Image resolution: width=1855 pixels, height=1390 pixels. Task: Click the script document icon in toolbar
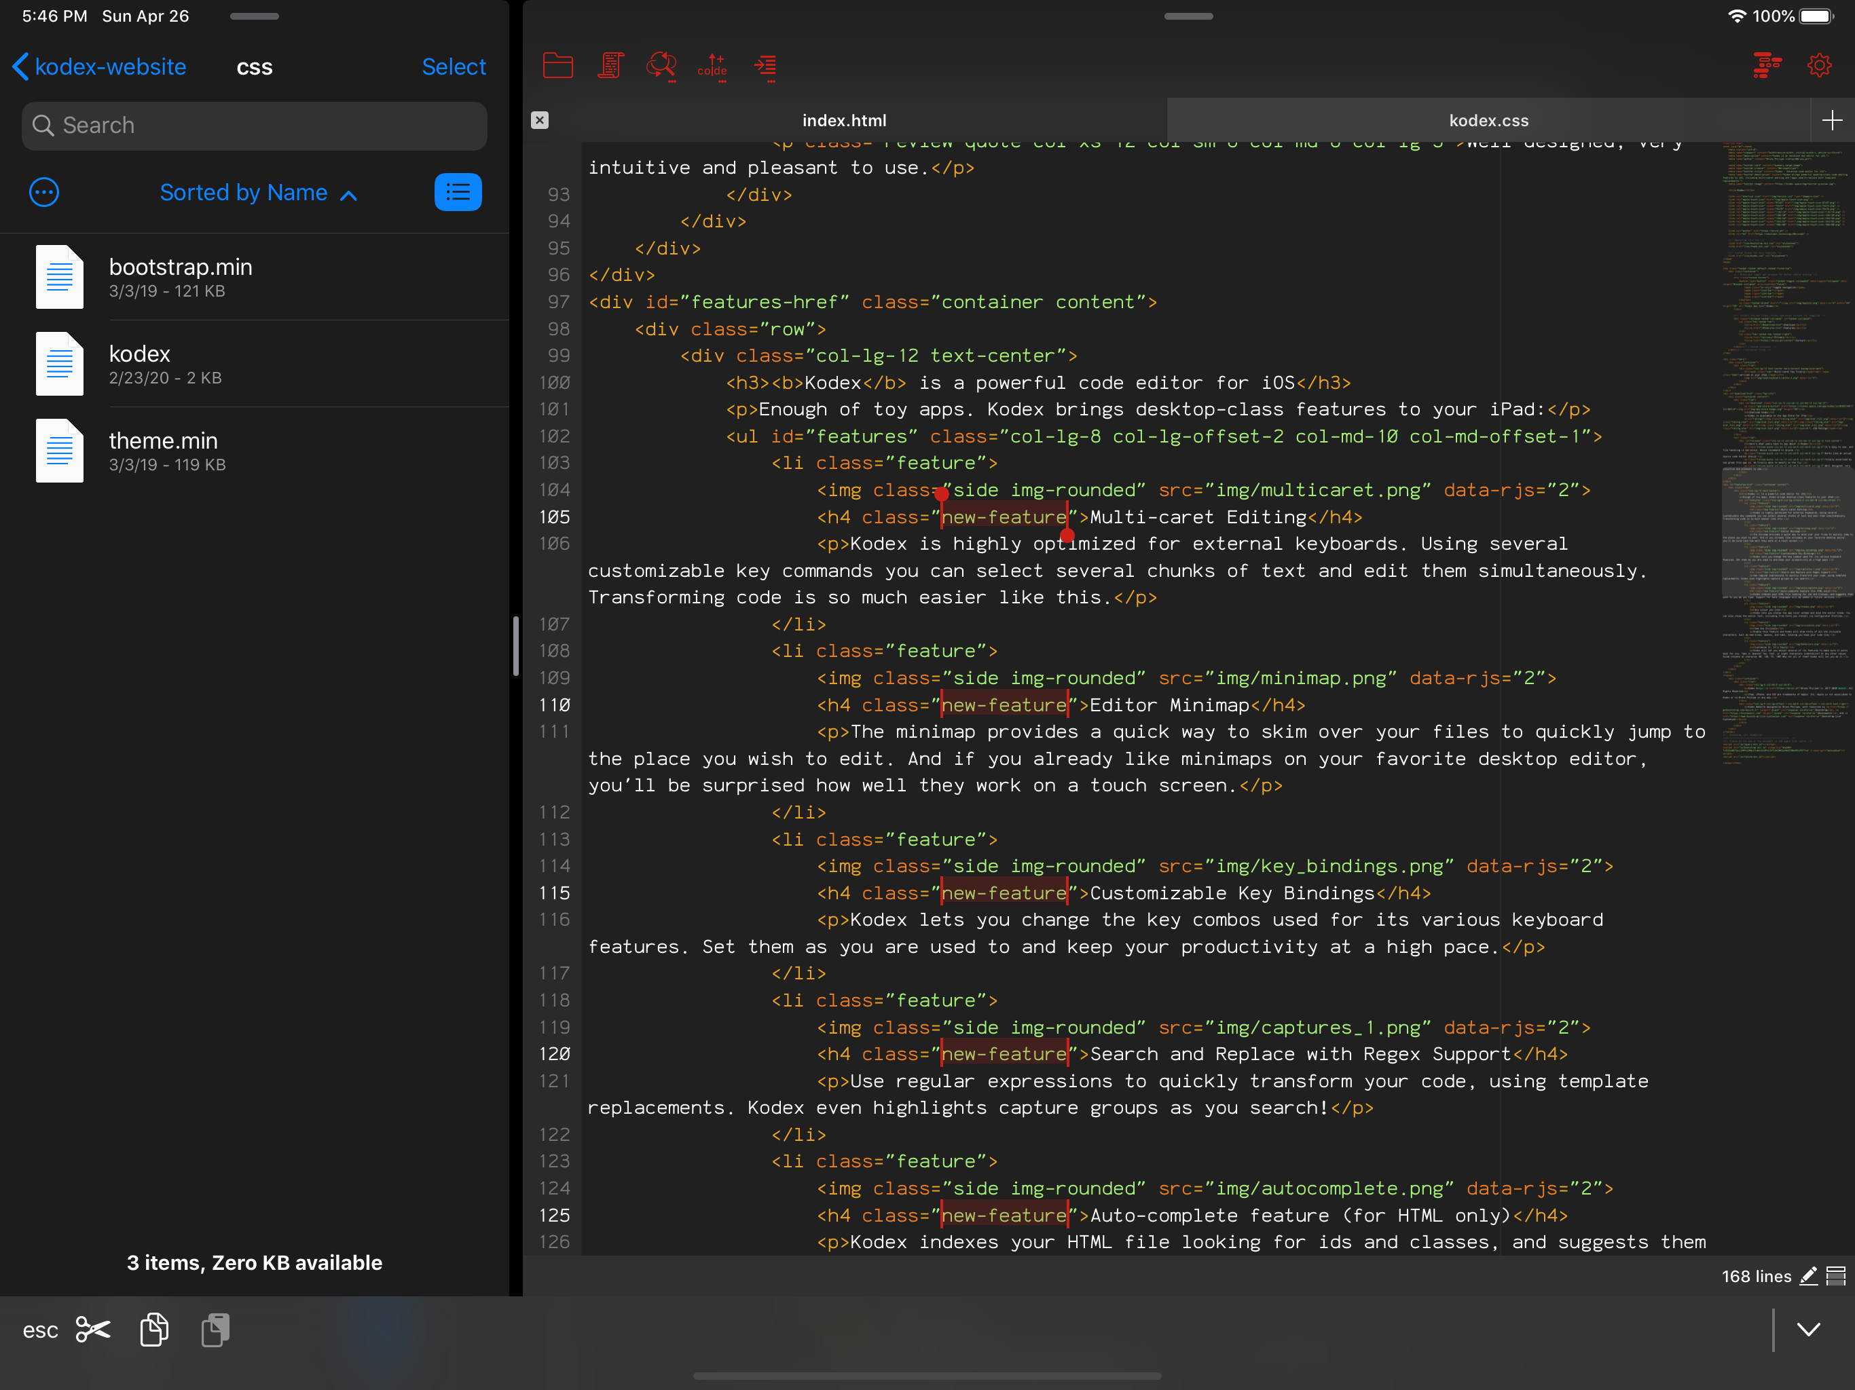pos(610,65)
